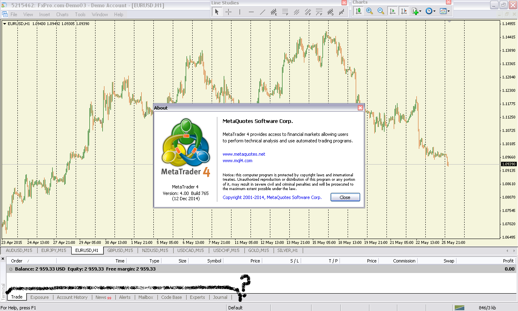Open the Help menu
The height and width of the screenshot is (311, 518).
pos(119,15)
